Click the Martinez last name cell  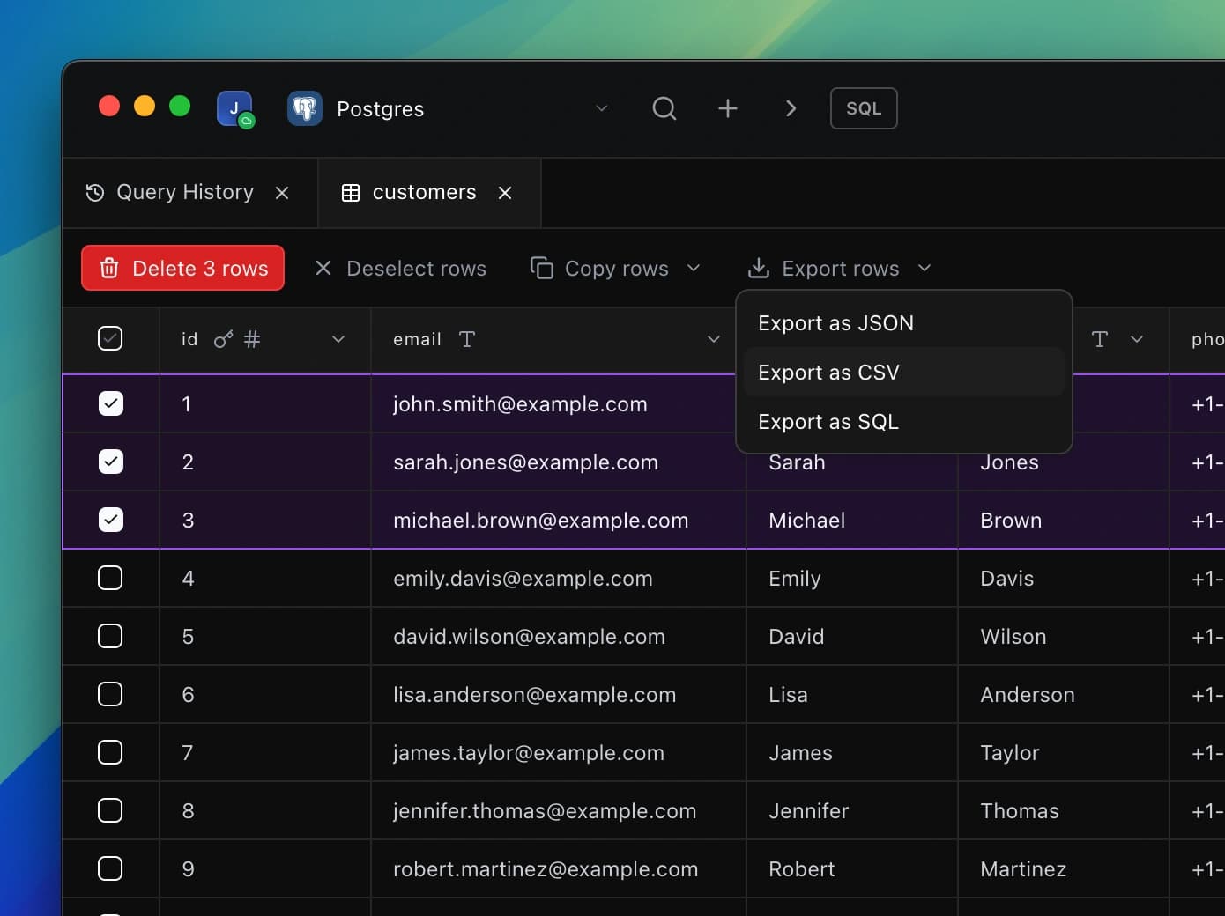click(1064, 868)
